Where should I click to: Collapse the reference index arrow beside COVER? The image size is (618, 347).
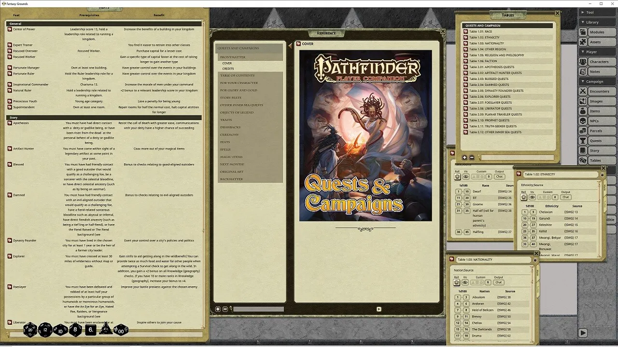click(x=290, y=45)
